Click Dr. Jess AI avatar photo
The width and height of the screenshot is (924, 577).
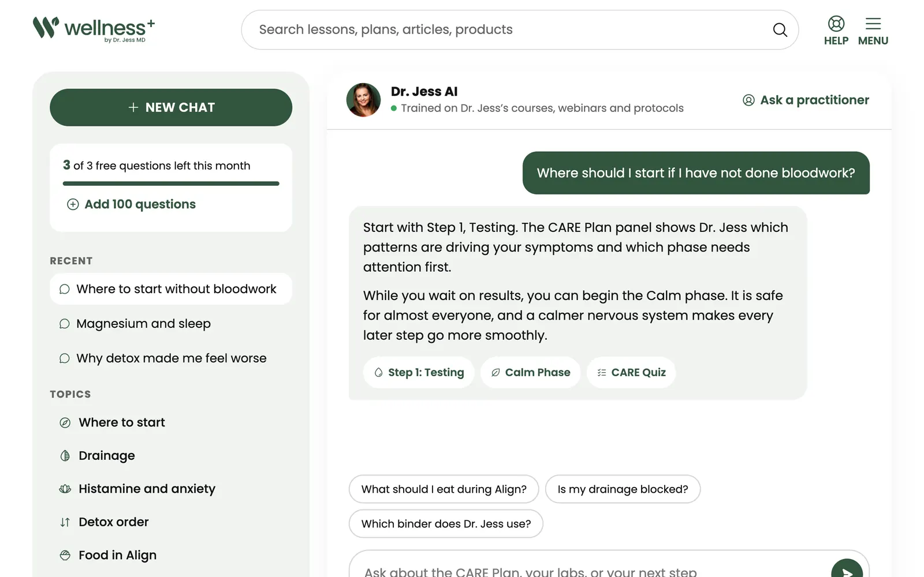(x=363, y=100)
